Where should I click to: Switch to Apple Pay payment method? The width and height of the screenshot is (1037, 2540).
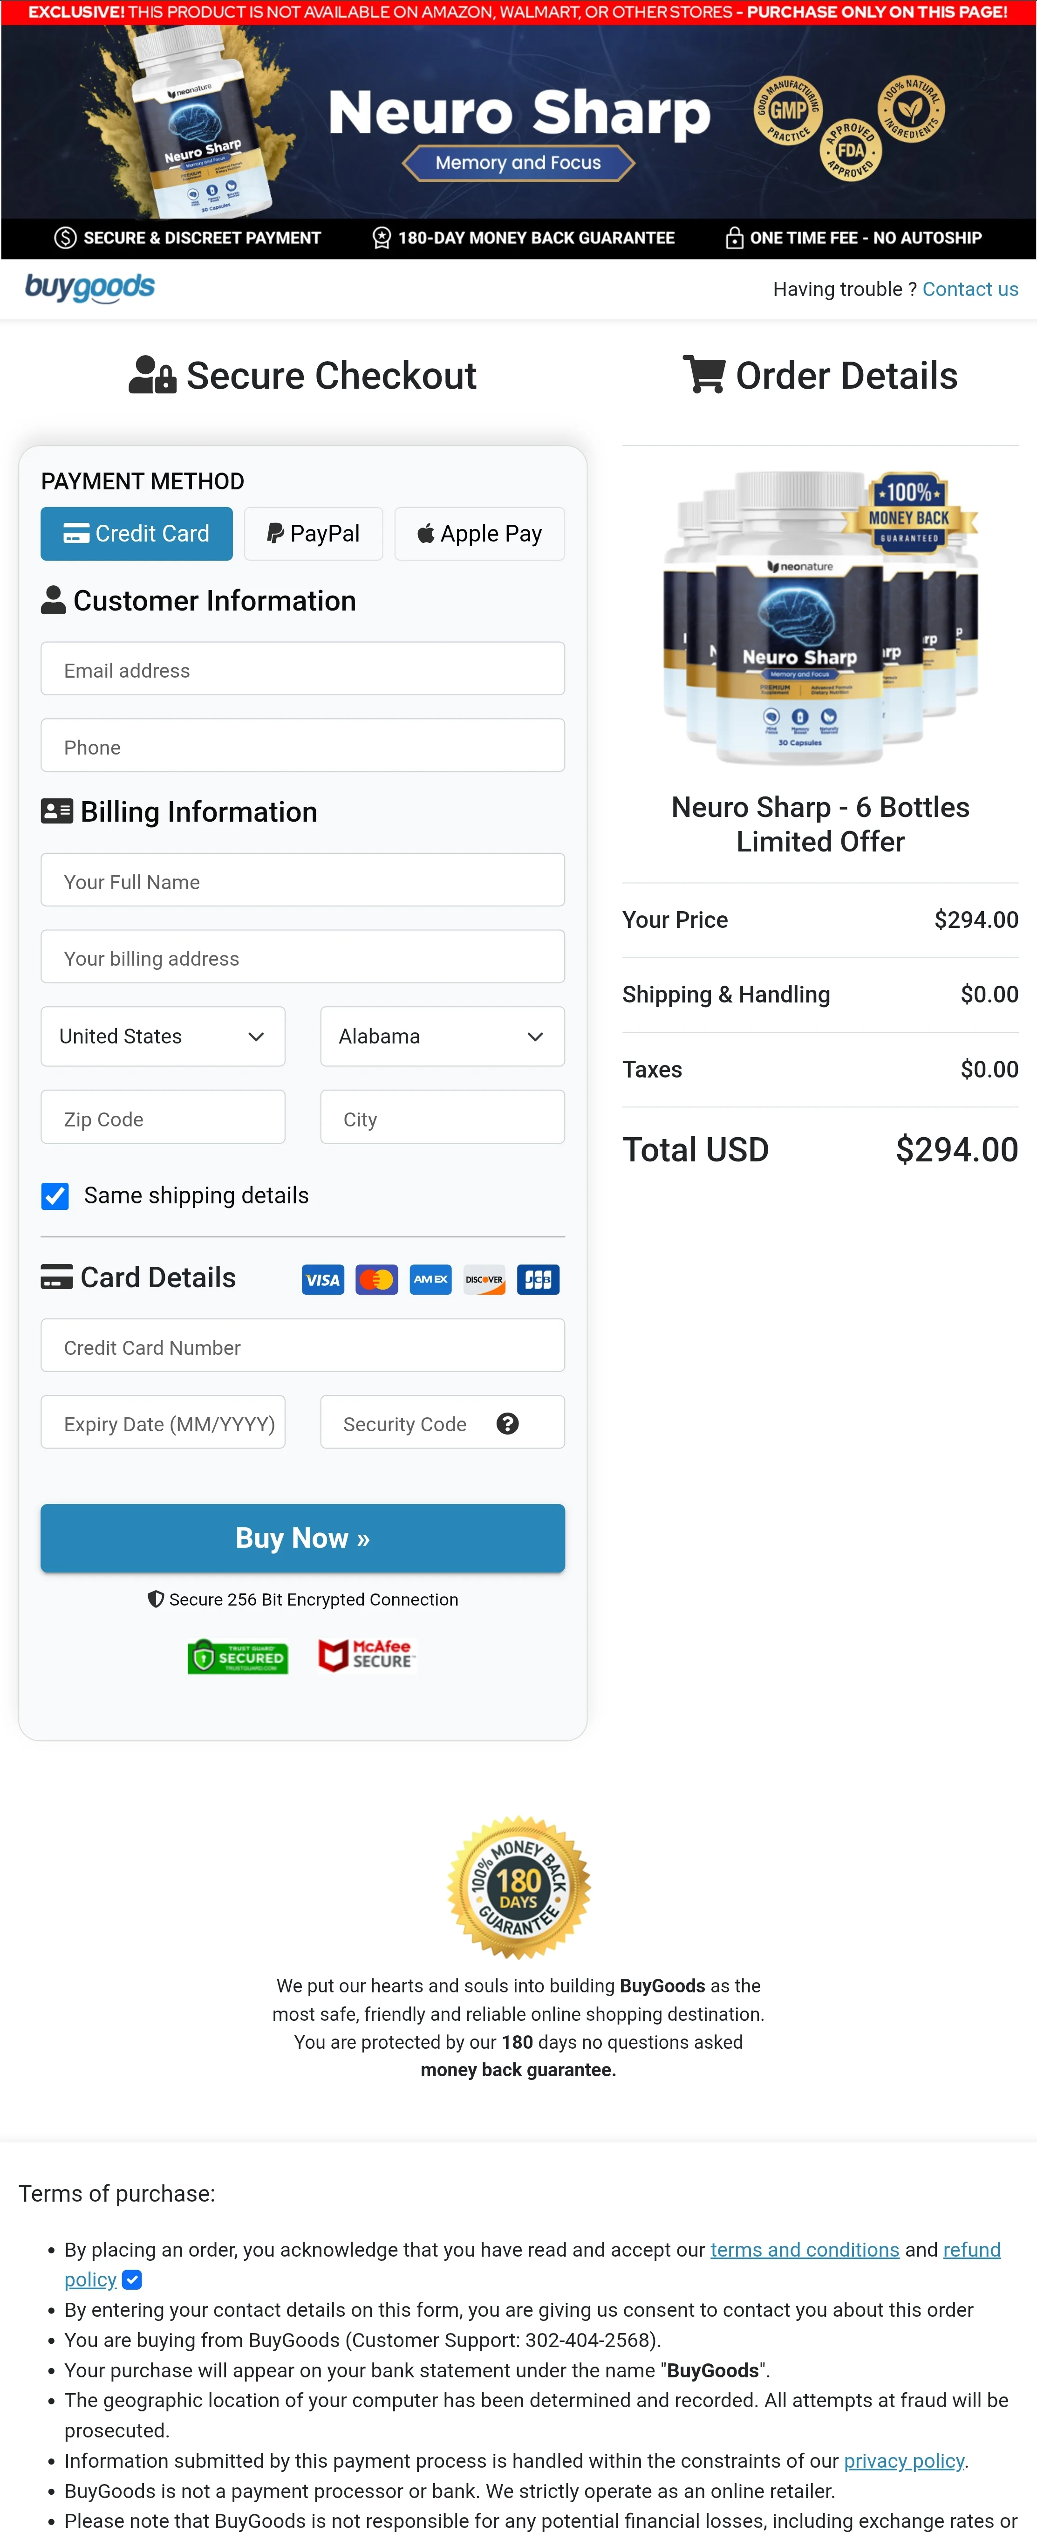pyautogui.click(x=479, y=534)
